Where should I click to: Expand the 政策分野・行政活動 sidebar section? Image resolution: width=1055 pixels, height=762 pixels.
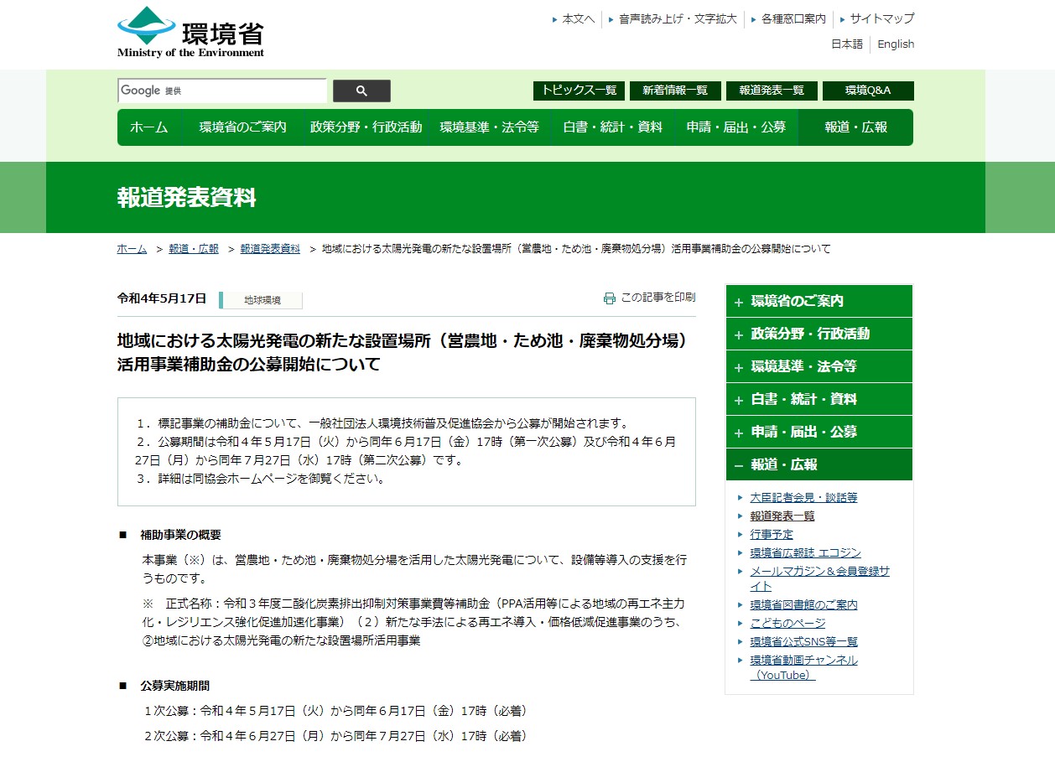(818, 334)
